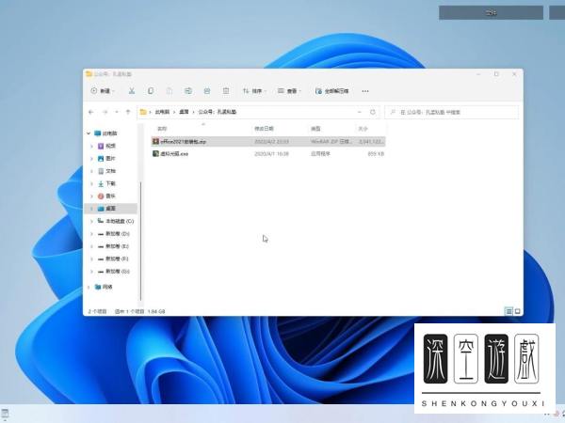Click the Delete trash icon in toolbar
The height and width of the screenshot is (423, 565).
coord(226,91)
